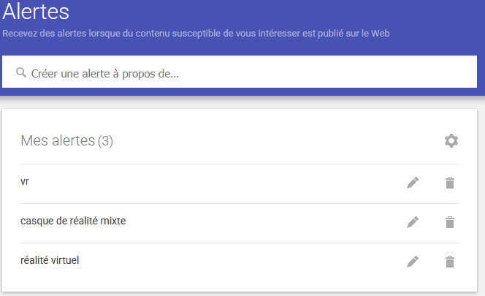Delete the 'casque de réalité mixte' alert
Image resolution: width=485 pixels, height=296 pixels.
[450, 222]
